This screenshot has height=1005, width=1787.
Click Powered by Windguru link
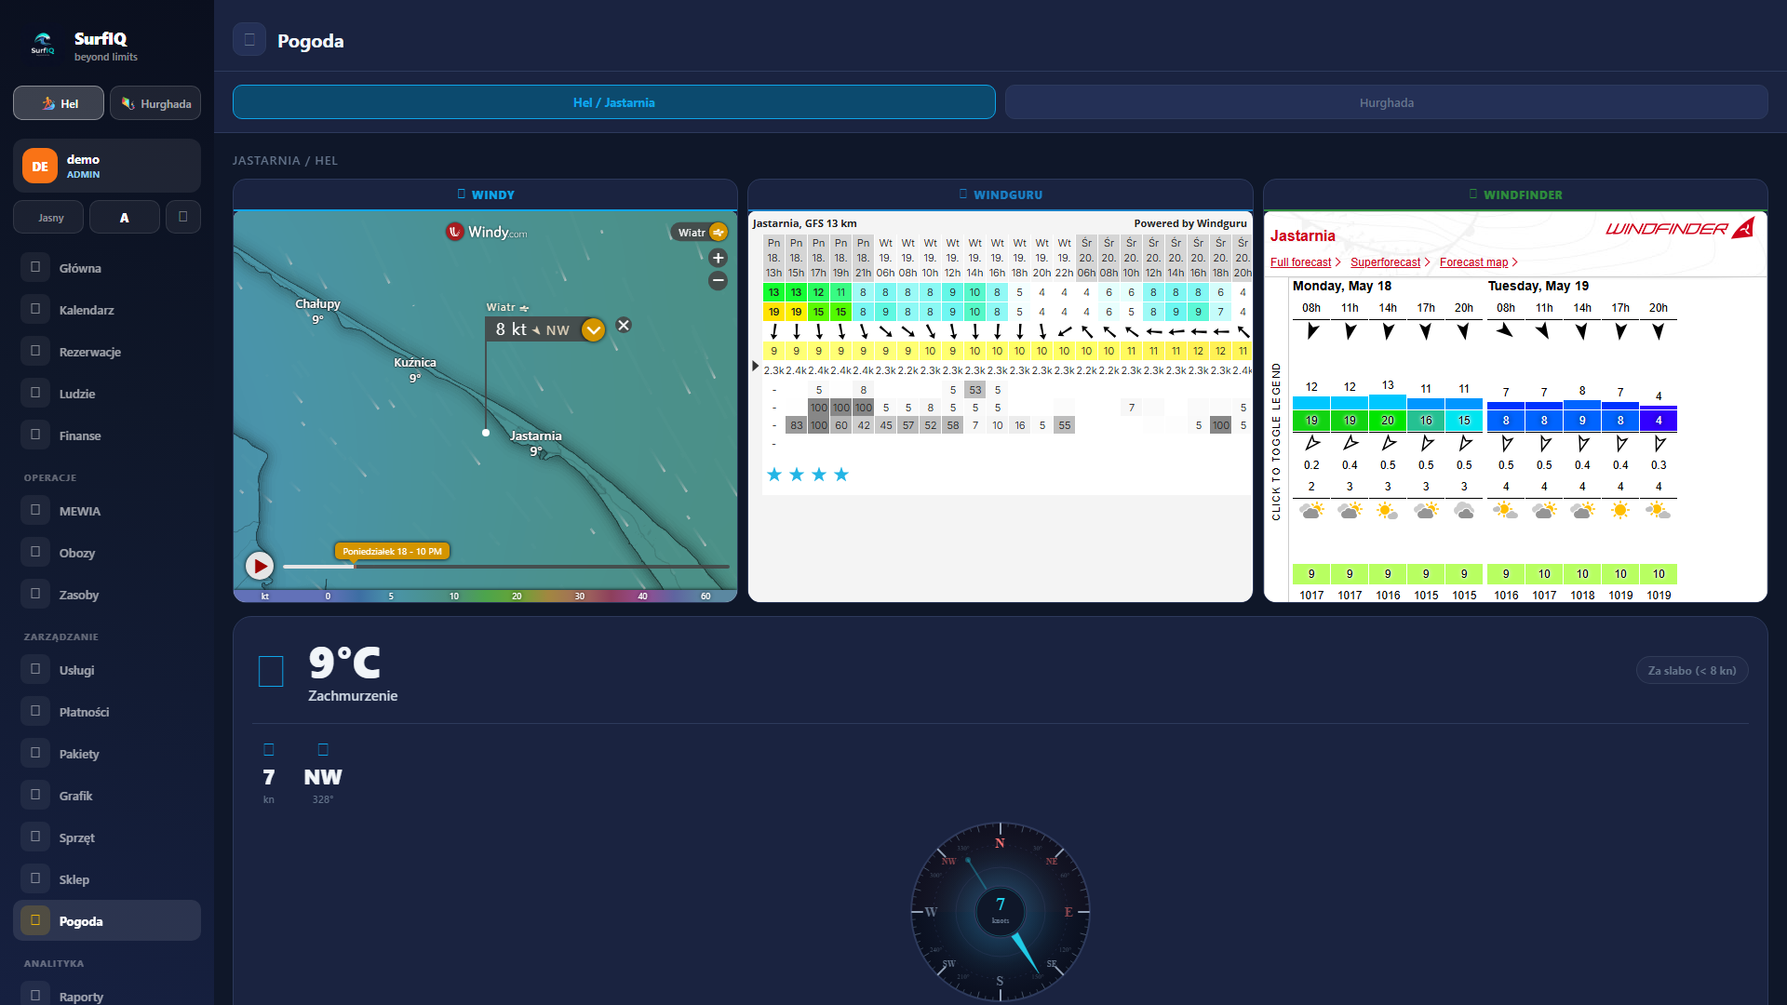(x=1189, y=223)
